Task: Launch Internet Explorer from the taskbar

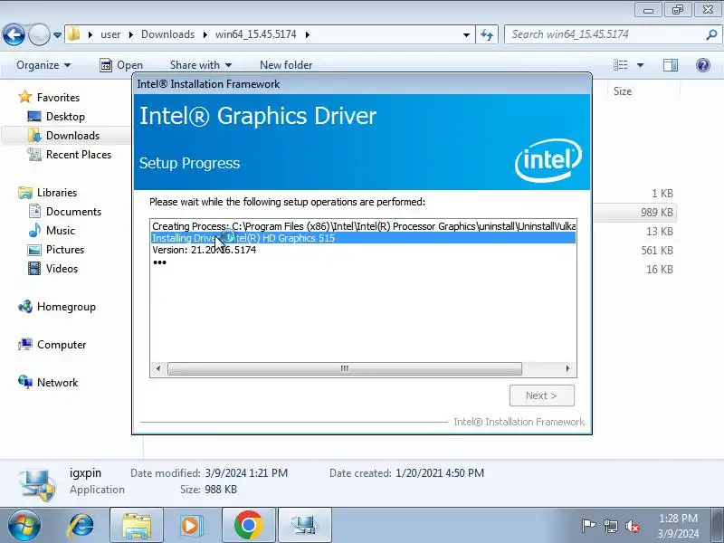Action: coord(81,526)
